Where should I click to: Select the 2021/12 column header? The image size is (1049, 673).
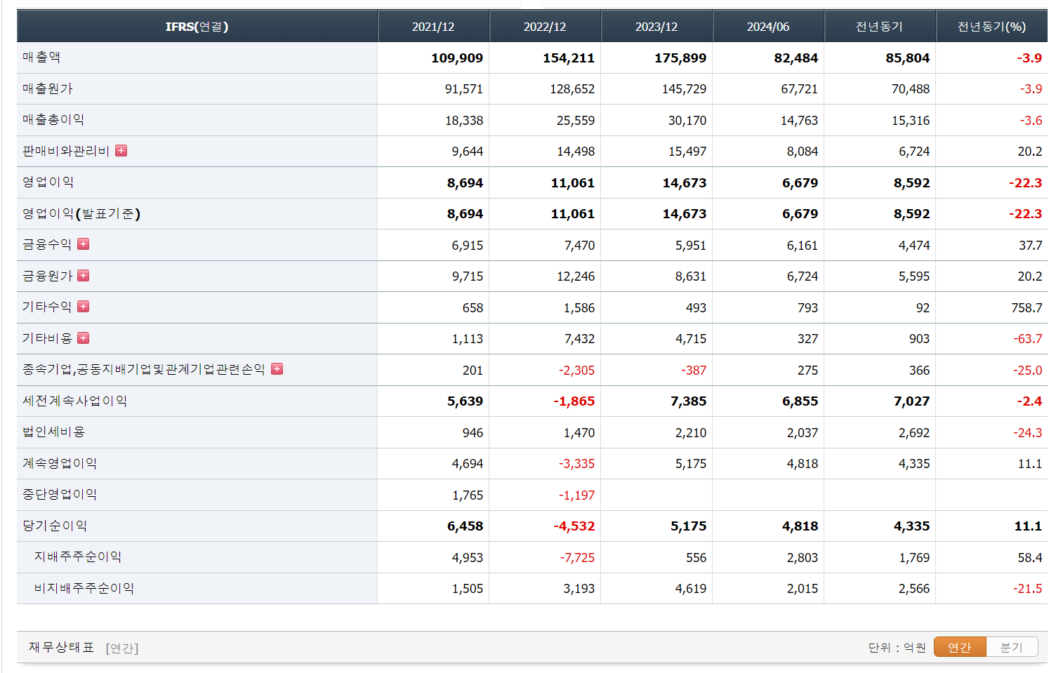(x=433, y=27)
